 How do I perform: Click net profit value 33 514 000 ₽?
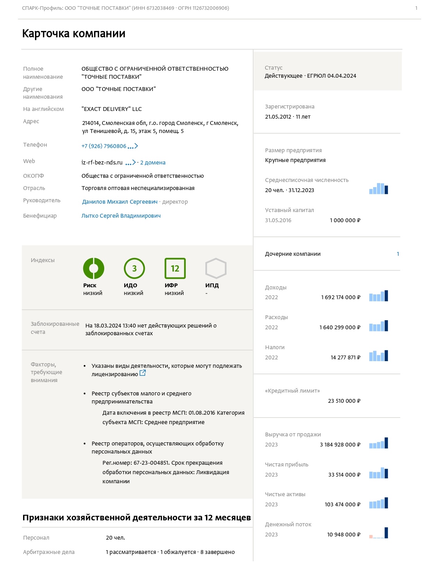coord(344,475)
